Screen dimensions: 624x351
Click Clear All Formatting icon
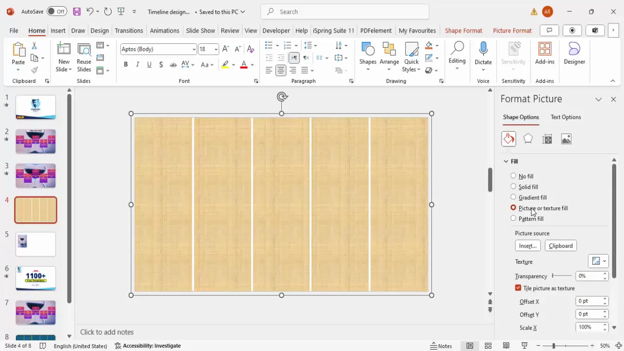[x=251, y=49]
